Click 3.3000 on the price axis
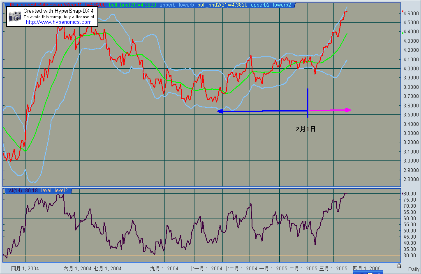The image size is (421, 274). [411, 133]
